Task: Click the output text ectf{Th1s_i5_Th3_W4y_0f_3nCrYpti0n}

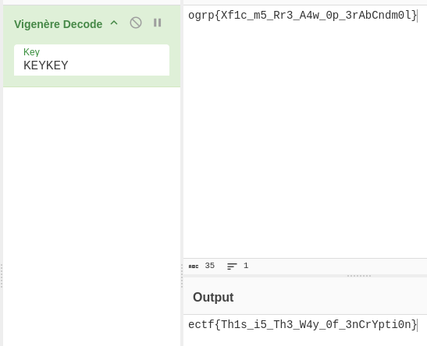Action: [x=302, y=325]
